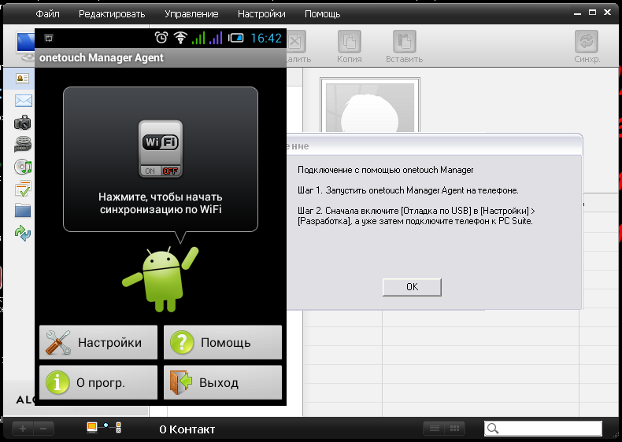This screenshot has width=622, height=442.
Task: Click the 0 Контакт status text
Action: (187, 429)
